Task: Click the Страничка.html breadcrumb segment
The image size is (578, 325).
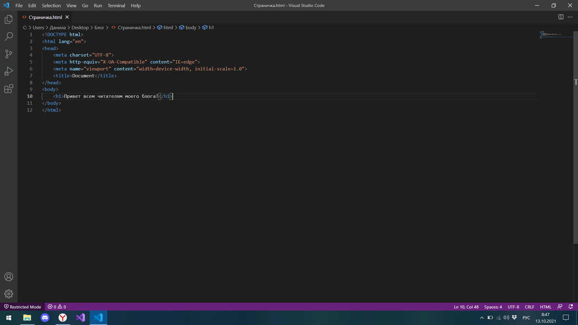Action: (131, 27)
